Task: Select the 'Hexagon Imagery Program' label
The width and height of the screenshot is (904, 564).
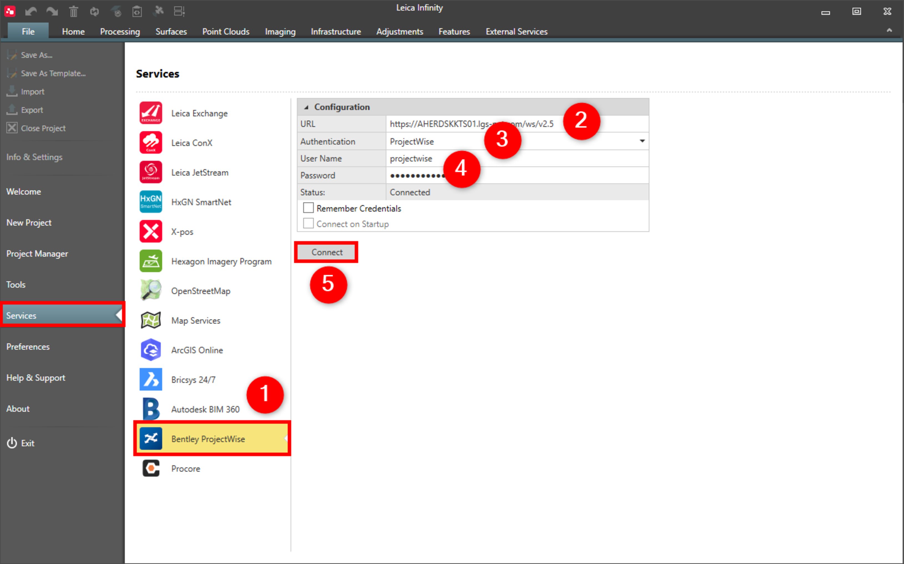Action: pos(221,262)
